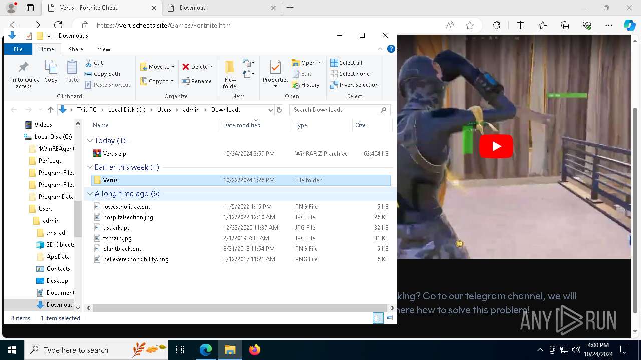
Task: Switch to large icons view layout
Action: click(x=389, y=318)
